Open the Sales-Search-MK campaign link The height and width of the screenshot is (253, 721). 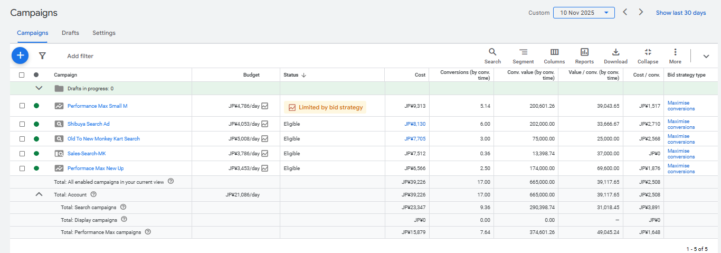[87, 154]
